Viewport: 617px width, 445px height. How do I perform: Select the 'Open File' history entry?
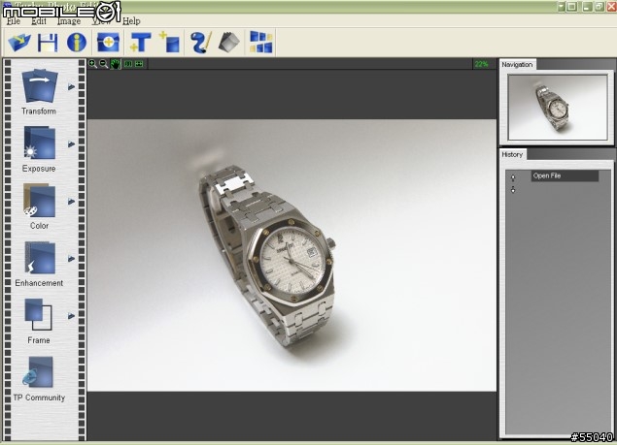point(565,175)
